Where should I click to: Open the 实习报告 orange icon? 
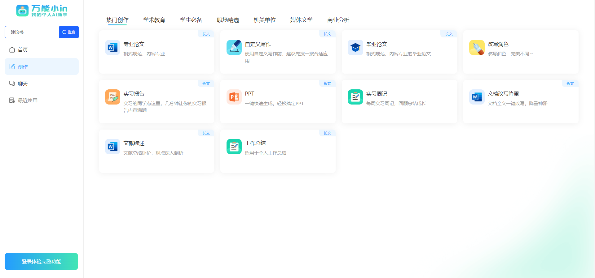112,97
